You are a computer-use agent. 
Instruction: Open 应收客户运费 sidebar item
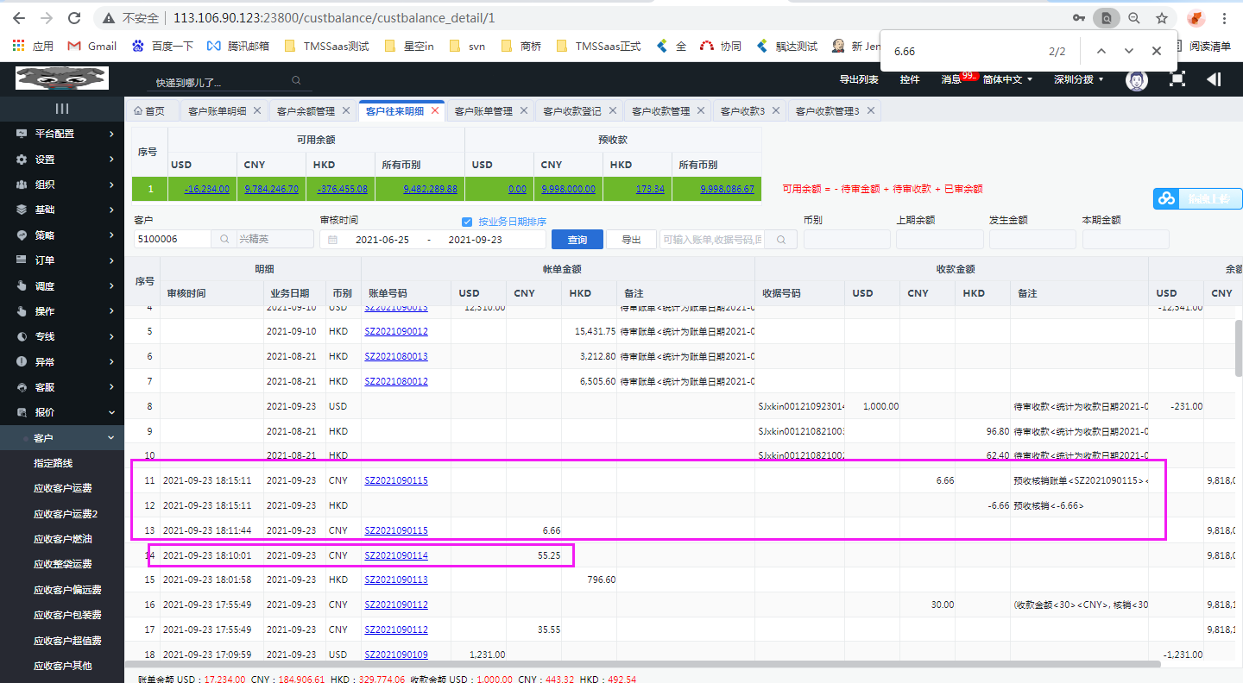62,488
